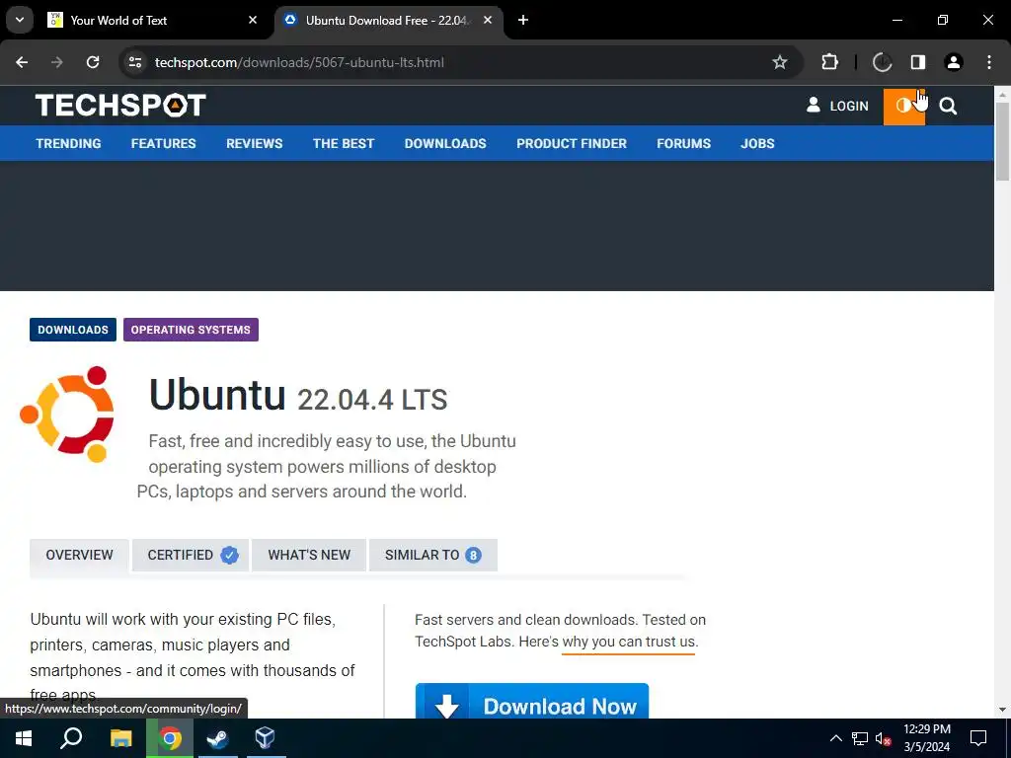Open the DOWNLOADS nav menu
This screenshot has width=1011, height=758.
(x=445, y=143)
